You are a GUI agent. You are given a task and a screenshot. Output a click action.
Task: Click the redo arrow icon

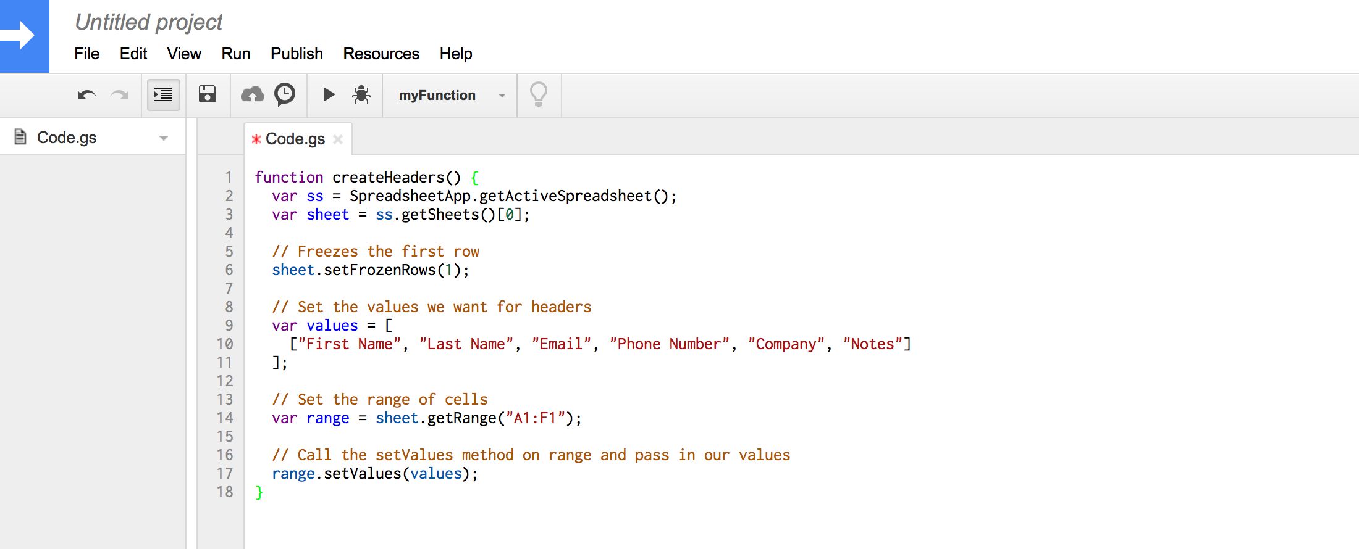pos(119,95)
